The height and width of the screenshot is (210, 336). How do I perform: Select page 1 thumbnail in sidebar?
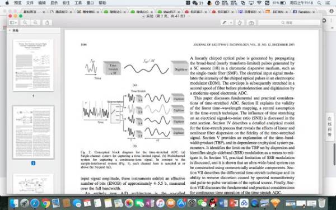point(34,66)
